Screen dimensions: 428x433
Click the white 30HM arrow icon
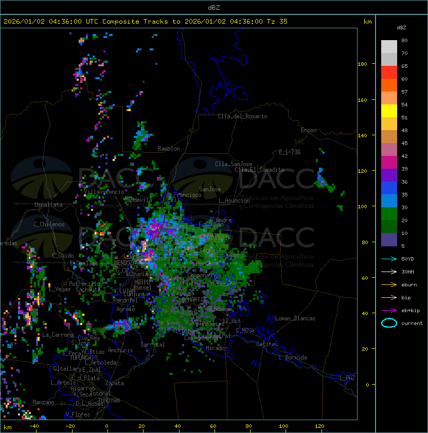(389, 272)
